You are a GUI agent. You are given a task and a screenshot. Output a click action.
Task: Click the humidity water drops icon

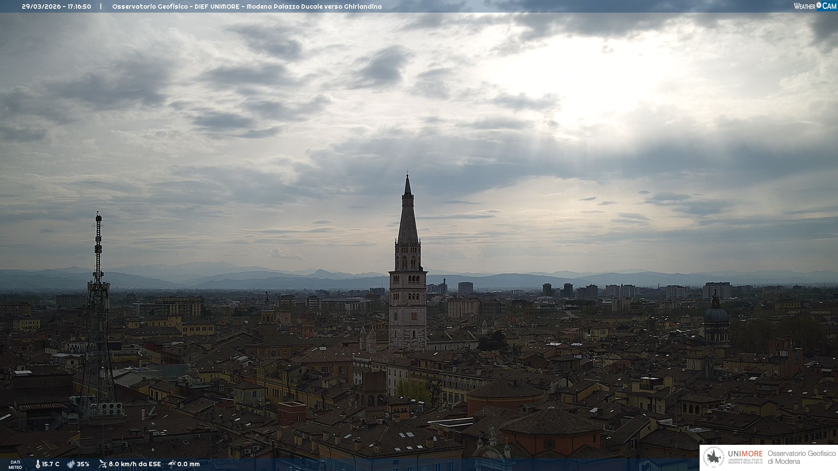coord(71,464)
